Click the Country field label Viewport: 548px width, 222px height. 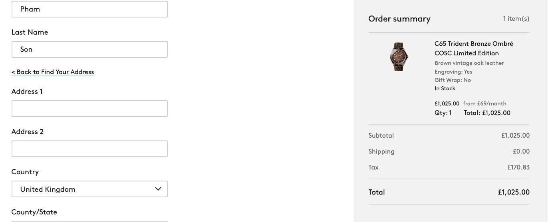(x=25, y=172)
